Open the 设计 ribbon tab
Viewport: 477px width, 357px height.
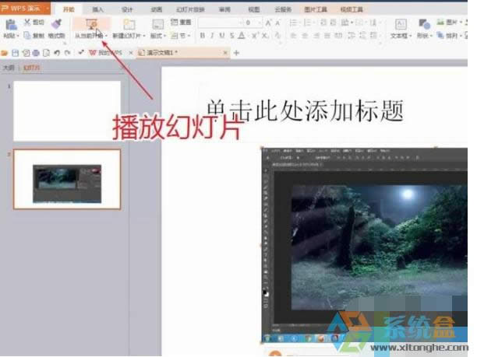127,9
